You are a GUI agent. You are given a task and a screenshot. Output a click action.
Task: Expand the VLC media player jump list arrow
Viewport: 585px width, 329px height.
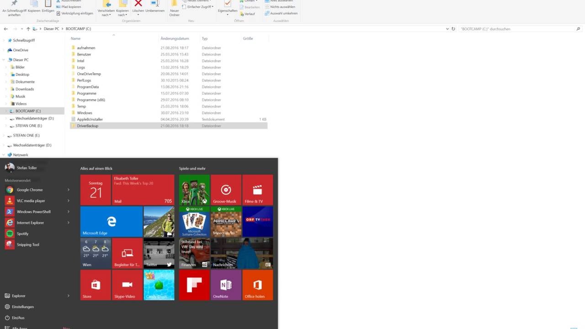pos(69,201)
